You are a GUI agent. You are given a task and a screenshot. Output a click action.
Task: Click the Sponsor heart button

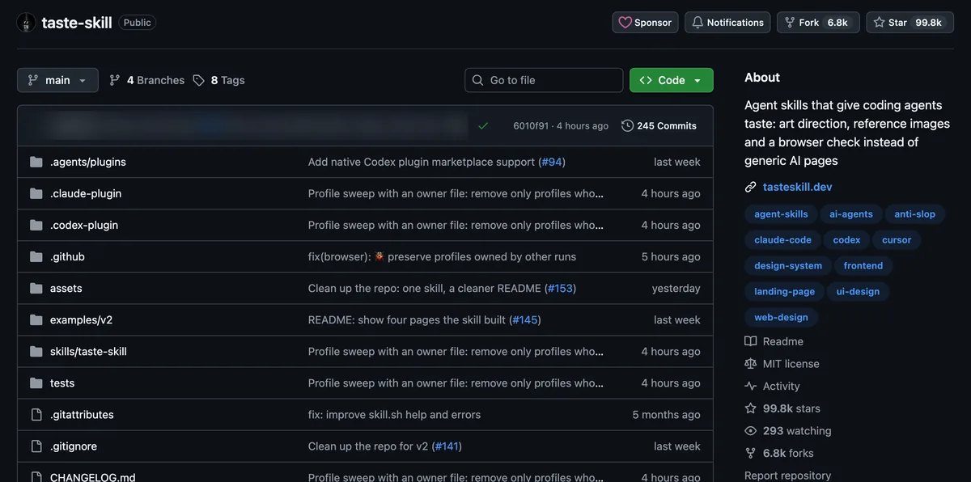coord(645,23)
